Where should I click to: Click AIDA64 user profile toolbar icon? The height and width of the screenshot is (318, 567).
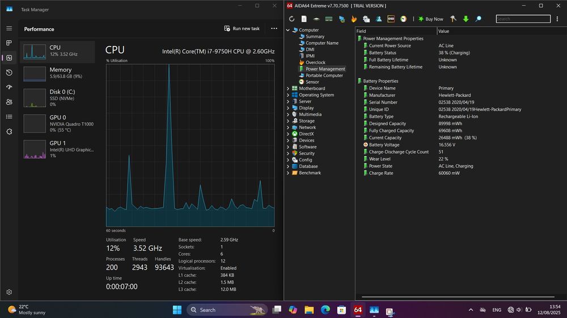(x=379, y=19)
